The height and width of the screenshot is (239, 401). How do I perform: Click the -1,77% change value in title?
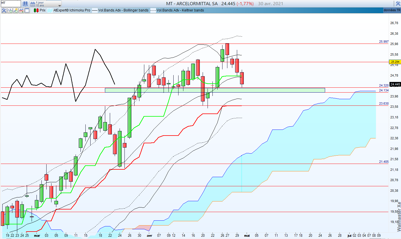[x=245, y=4]
